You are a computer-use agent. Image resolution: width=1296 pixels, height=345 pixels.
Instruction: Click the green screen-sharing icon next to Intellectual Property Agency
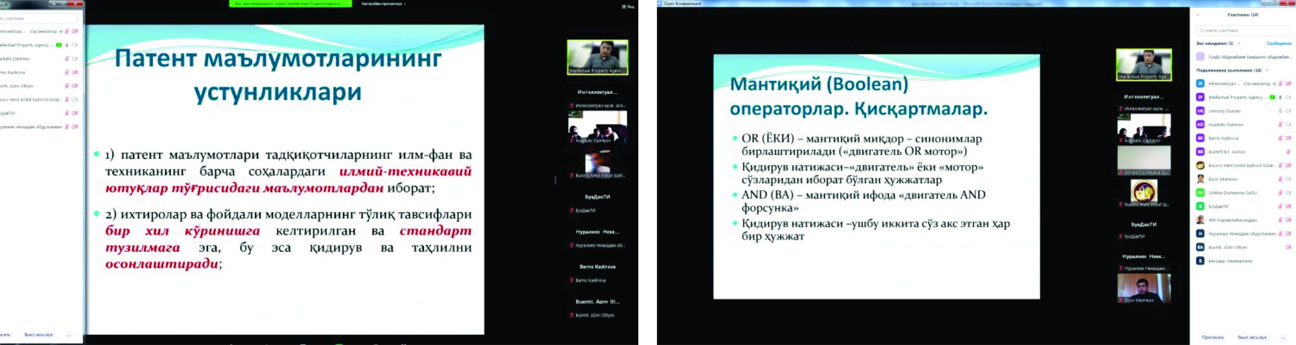pos(1272,97)
